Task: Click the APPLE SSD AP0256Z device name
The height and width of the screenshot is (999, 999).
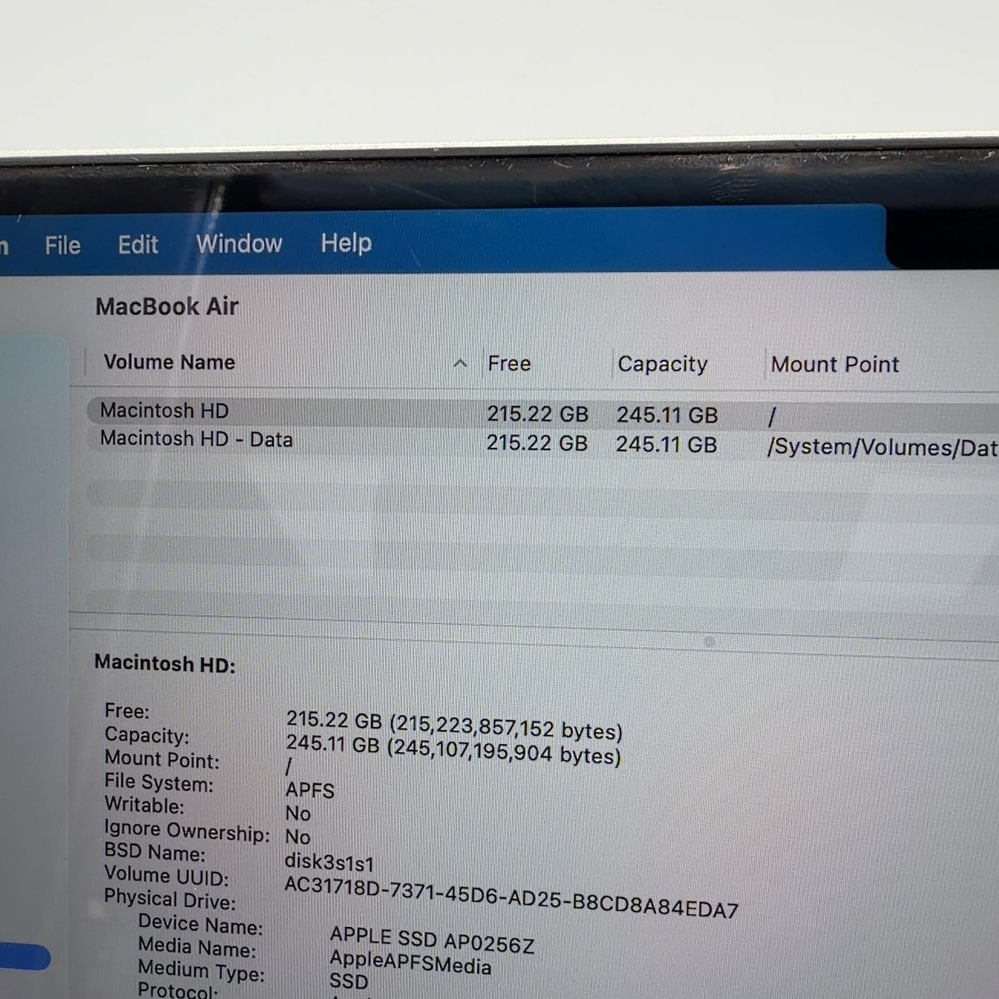Action: click(x=432, y=940)
